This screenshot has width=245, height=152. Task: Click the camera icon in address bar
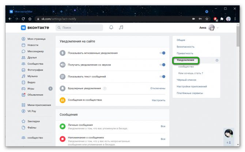pyautogui.click(x=193, y=19)
